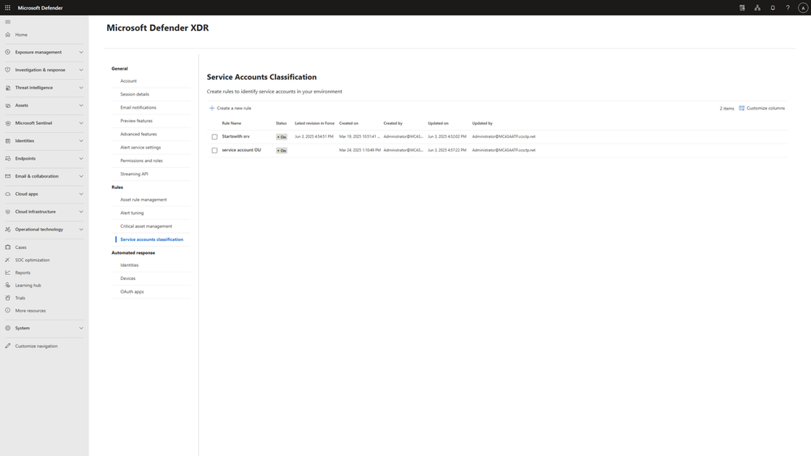Open the app launcher waffle icon

point(8,8)
